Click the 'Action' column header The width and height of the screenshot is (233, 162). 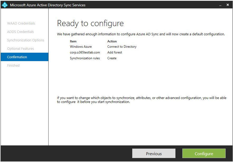[x=112, y=41]
